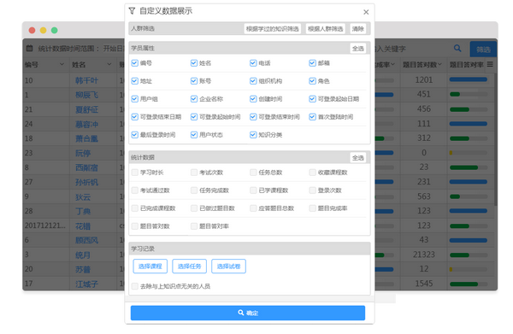Open the hamburger column menu in background table
This screenshot has width=513, height=334.
pos(490,64)
